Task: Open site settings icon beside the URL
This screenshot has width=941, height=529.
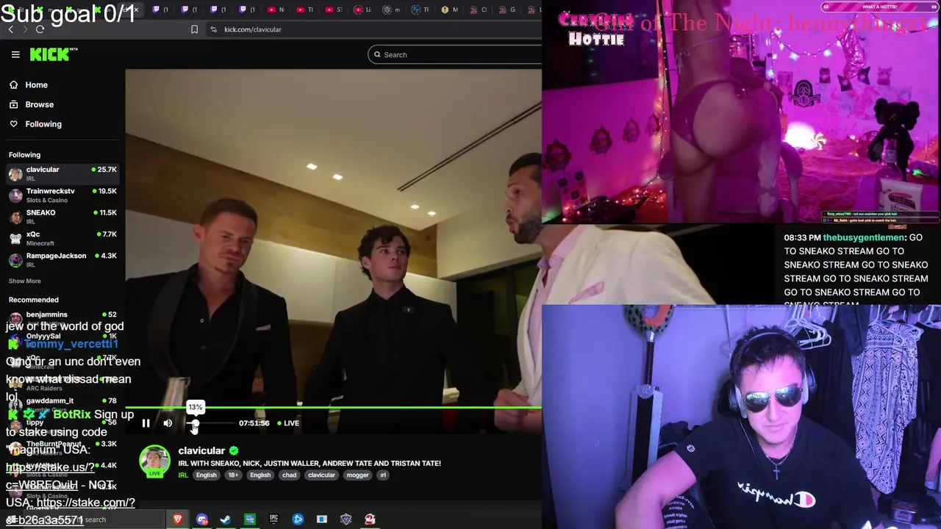Action: point(213,29)
